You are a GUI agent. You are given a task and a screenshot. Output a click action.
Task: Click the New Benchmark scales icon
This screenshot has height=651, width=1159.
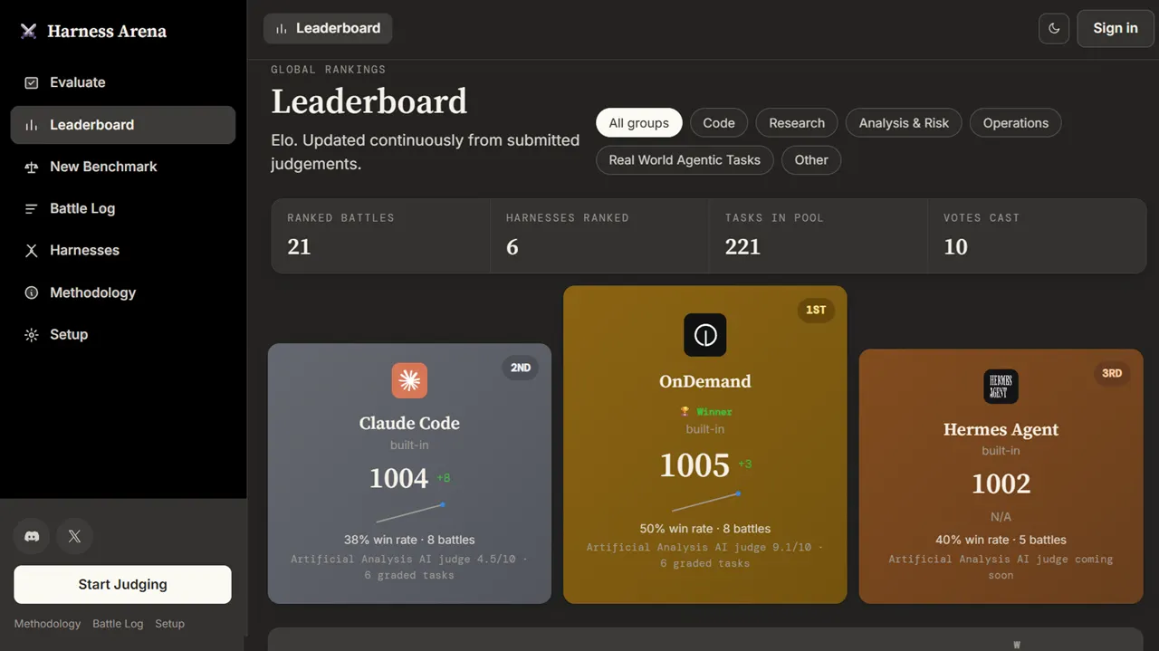(x=32, y=167)
